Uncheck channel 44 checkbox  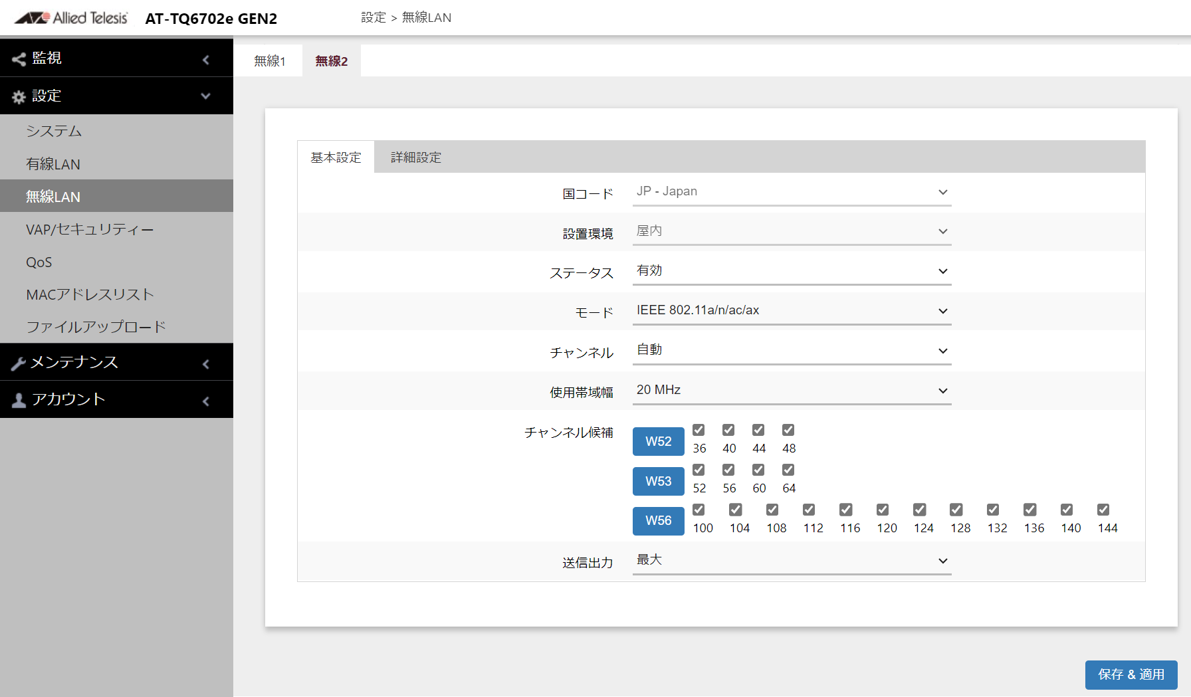758,430
